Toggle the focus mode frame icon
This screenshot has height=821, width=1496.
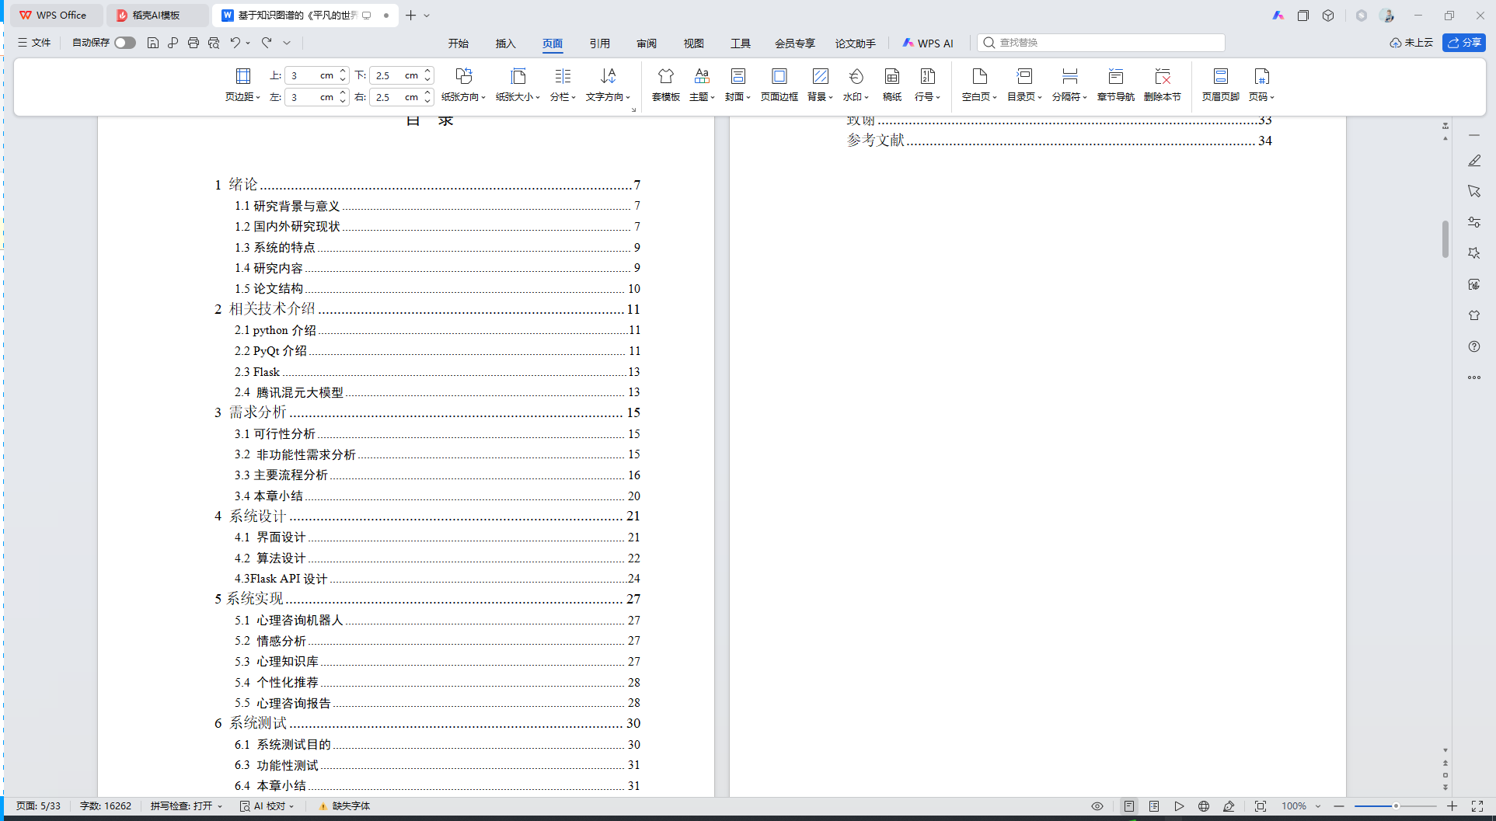[1261, 806]
